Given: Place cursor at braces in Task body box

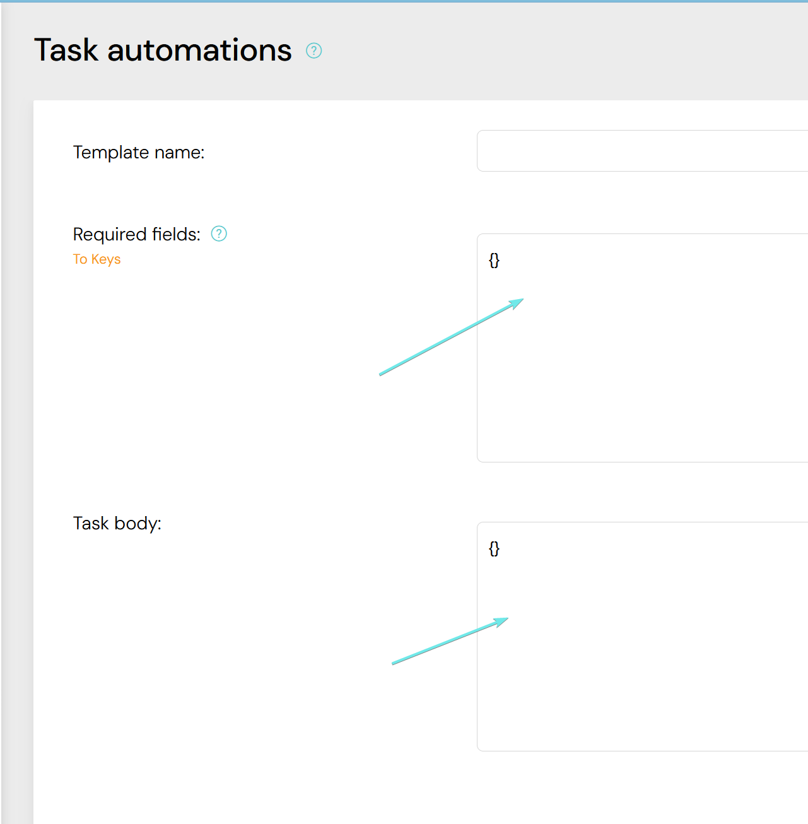Looking at the screenshot, I should pos(495,548).
